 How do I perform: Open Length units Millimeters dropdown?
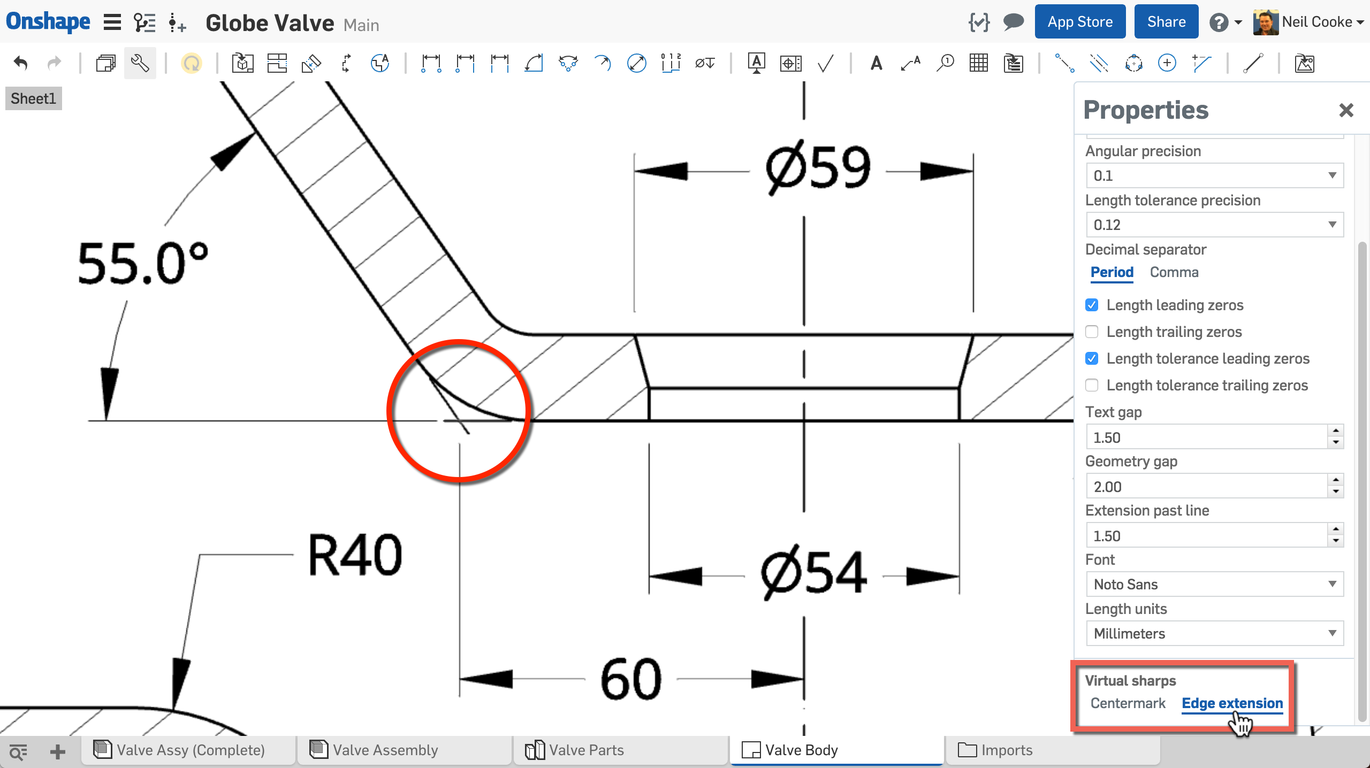coord(1215,633)
